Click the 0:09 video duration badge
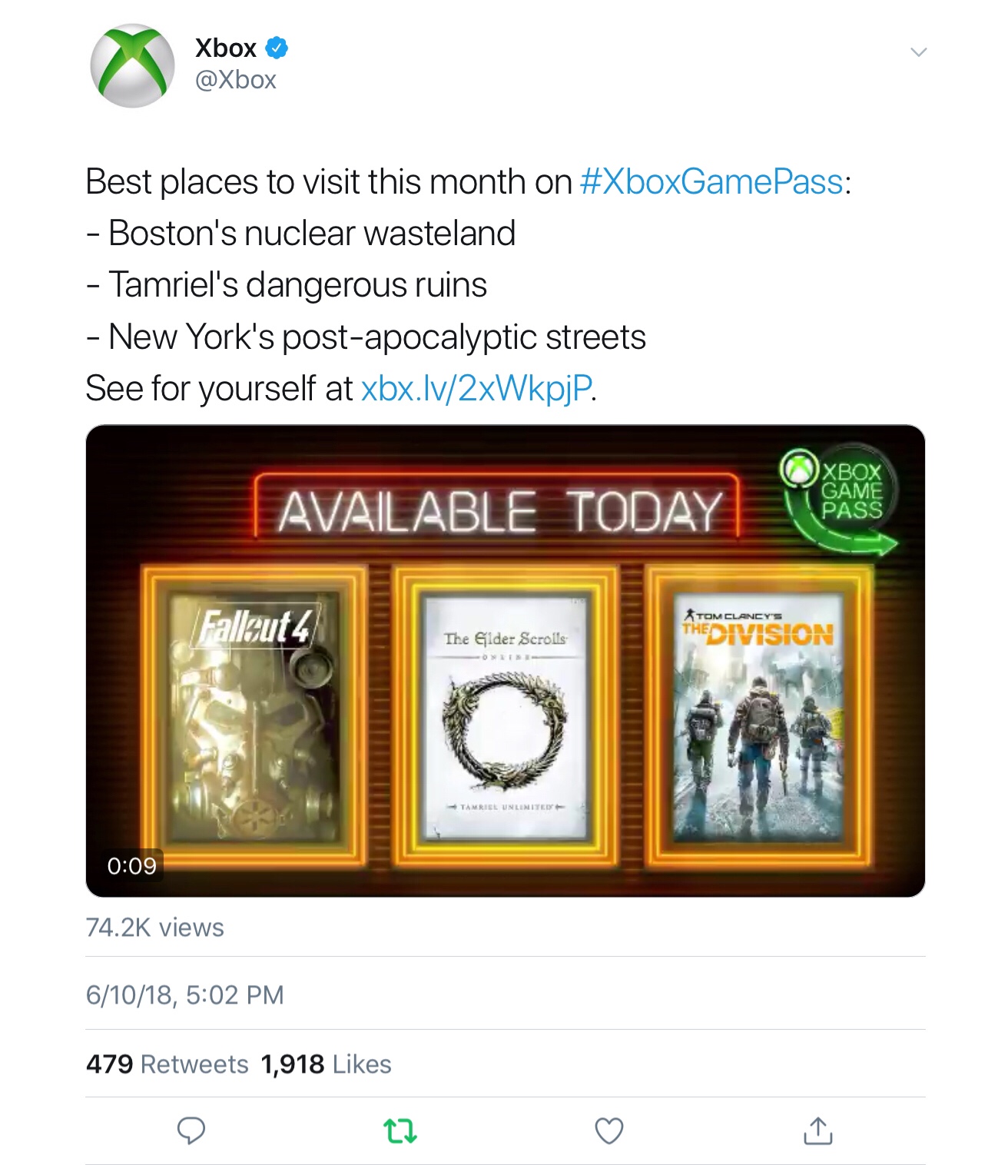The image size is (1008, 1165). 132,866
